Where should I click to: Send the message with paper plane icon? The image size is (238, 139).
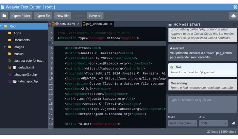click(233, 123)
